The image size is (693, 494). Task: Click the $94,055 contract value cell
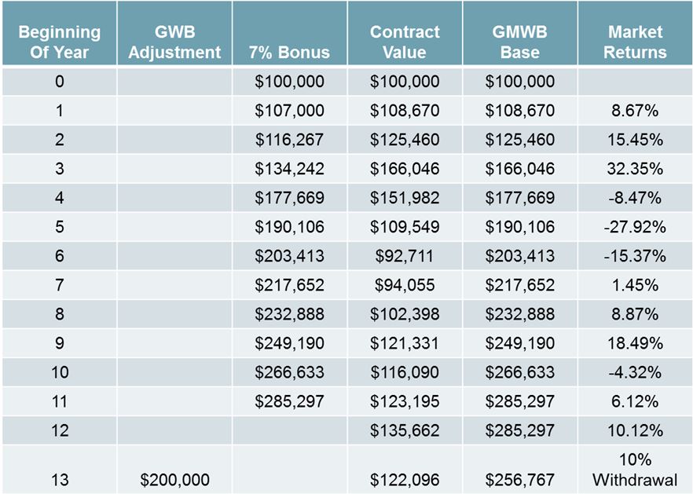tap(405, 285)
